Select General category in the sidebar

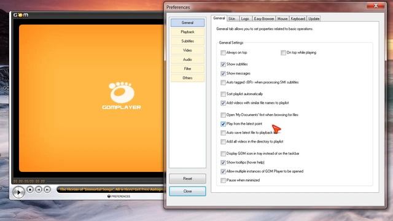coord(187,23)
